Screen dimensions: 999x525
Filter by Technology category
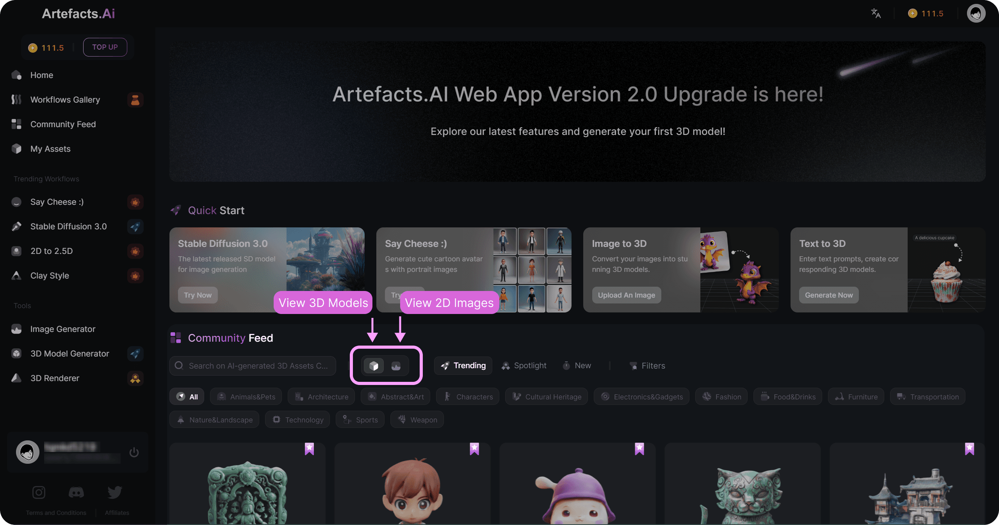click(297, 420)
